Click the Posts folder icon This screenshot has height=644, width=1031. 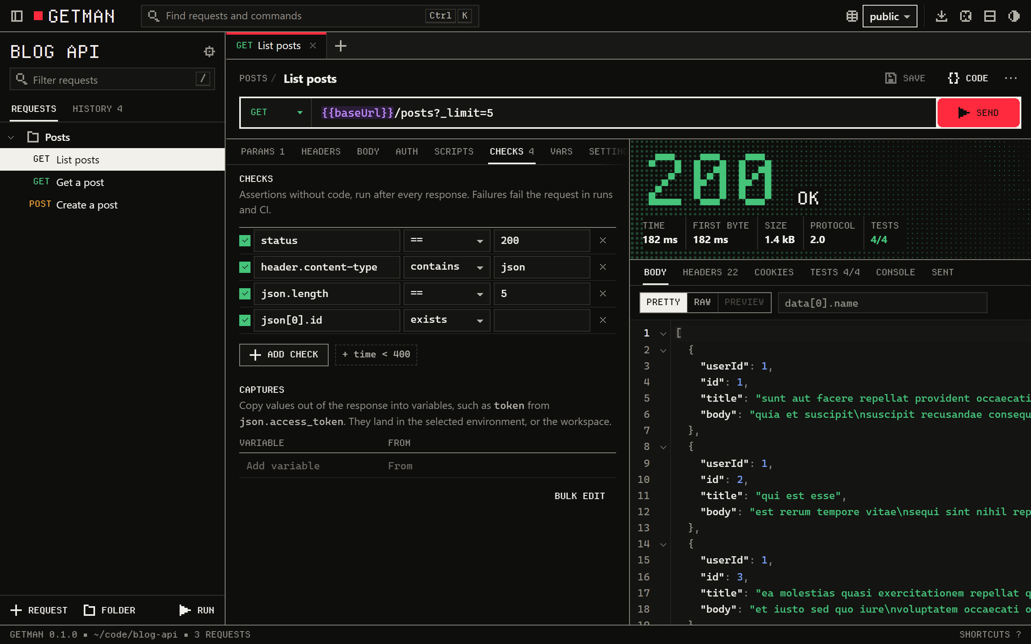33,137
